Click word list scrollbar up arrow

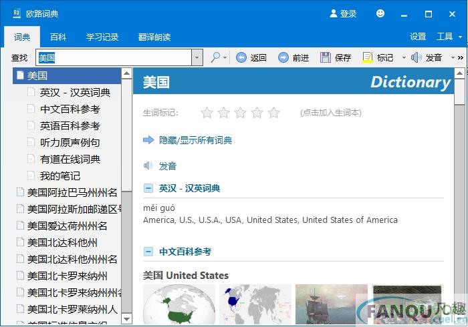(x=126, y=73)
